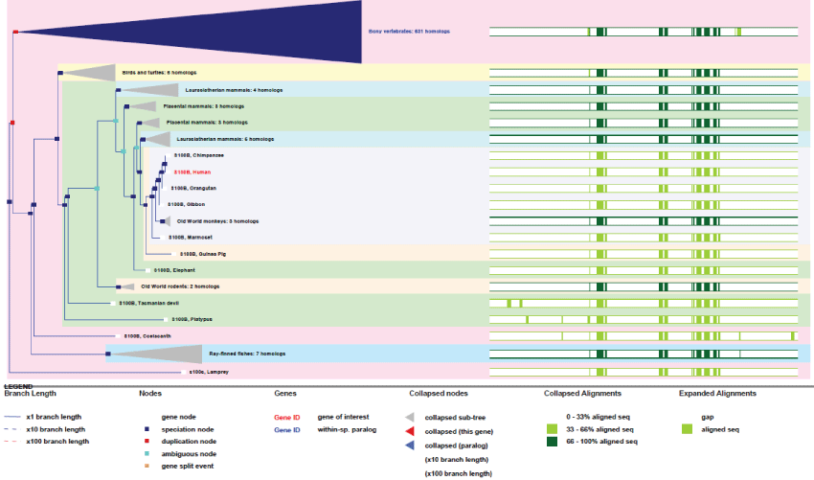Screen dimensions: 814x480
Task: Click the red collapsed (this gene) legend triangle
Action: [410, 431]
